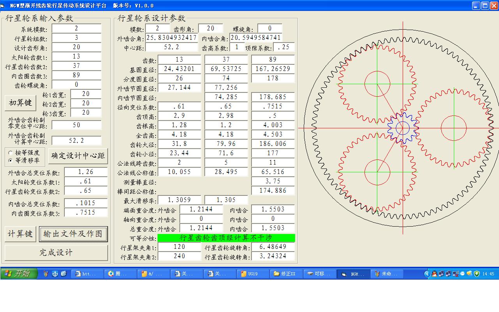Click the 行星齿轮齿数2 input field
Image resolution: width=499 pixels, height=312 pixels.
pyautogui.click(x=76, y=66)
